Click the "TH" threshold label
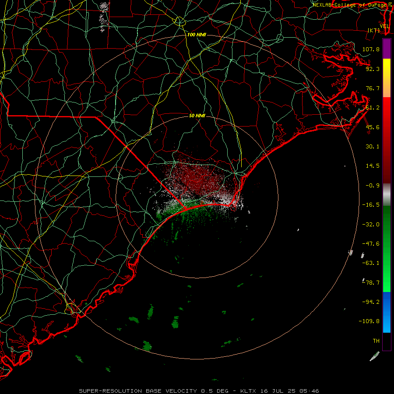 [x=376, y=341]
